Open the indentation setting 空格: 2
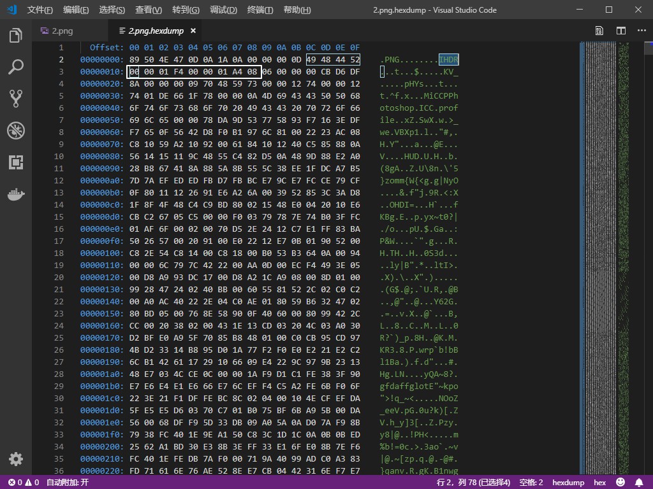This screenshot has width=653, height=489. 531,483
